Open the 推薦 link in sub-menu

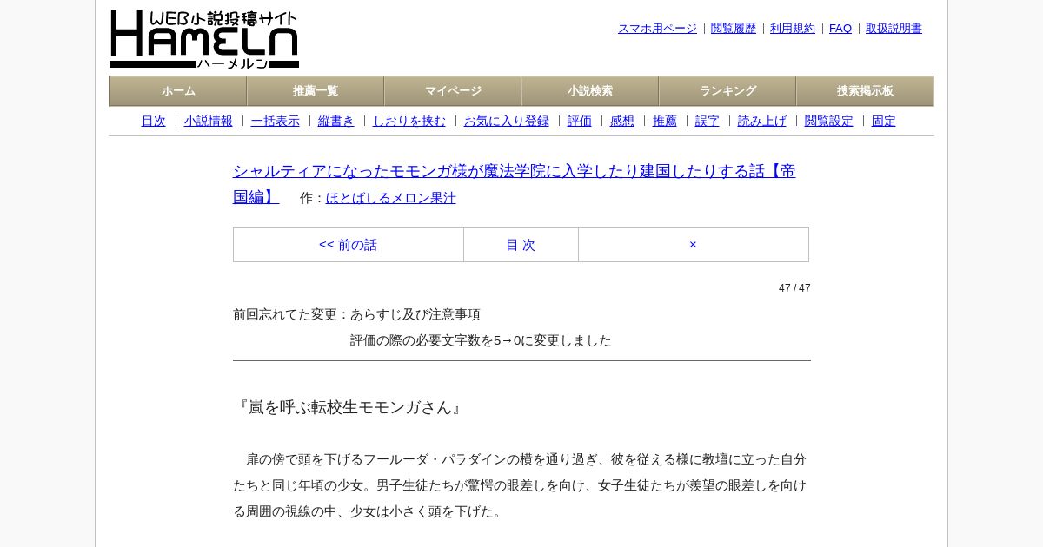coord(665,122)
